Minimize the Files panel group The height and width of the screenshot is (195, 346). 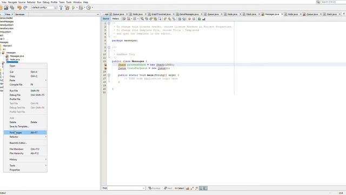[98, 15]
